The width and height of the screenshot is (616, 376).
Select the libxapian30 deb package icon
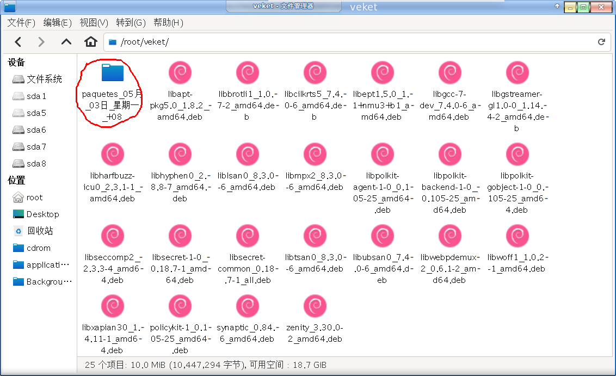(113, 306)
